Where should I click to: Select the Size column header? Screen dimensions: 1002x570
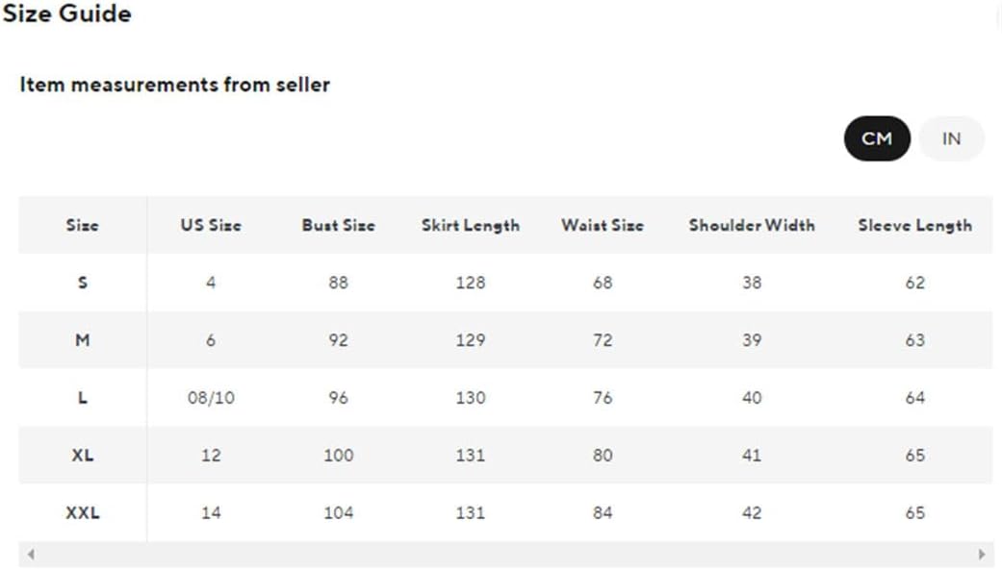pyautogui.click(x=82, y=225)
